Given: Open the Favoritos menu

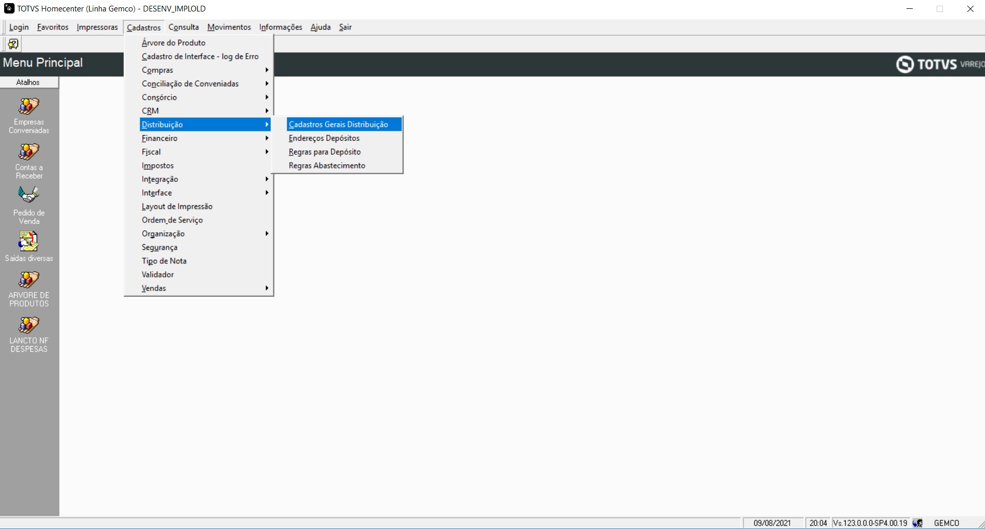Looking at the screenshot, I should click(52, 27).
